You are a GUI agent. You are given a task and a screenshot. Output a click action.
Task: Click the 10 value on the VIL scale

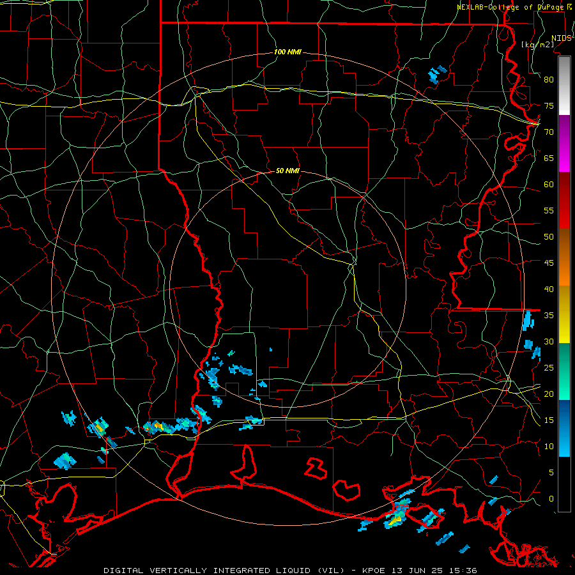pyautogui.click(x=549, y=447)
